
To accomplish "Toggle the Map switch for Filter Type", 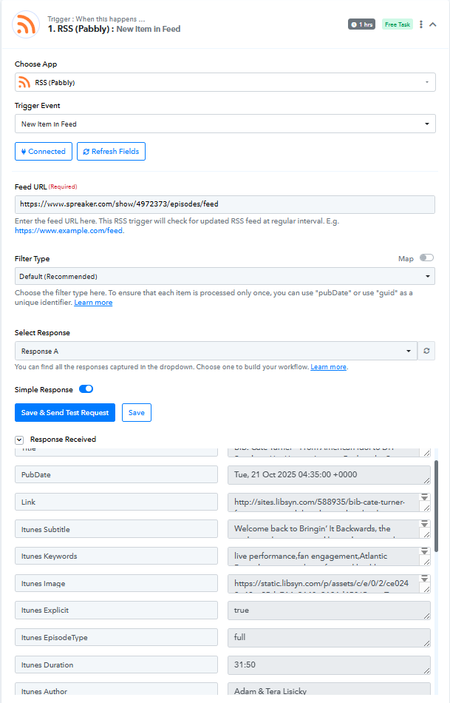I will [x=426, y=258].
